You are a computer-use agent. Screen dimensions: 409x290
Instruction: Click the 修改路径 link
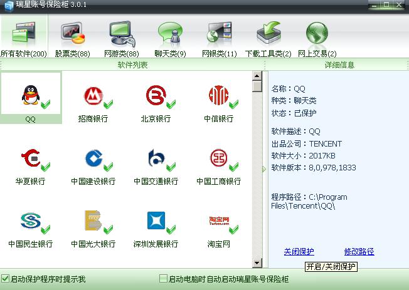point(359,252)
